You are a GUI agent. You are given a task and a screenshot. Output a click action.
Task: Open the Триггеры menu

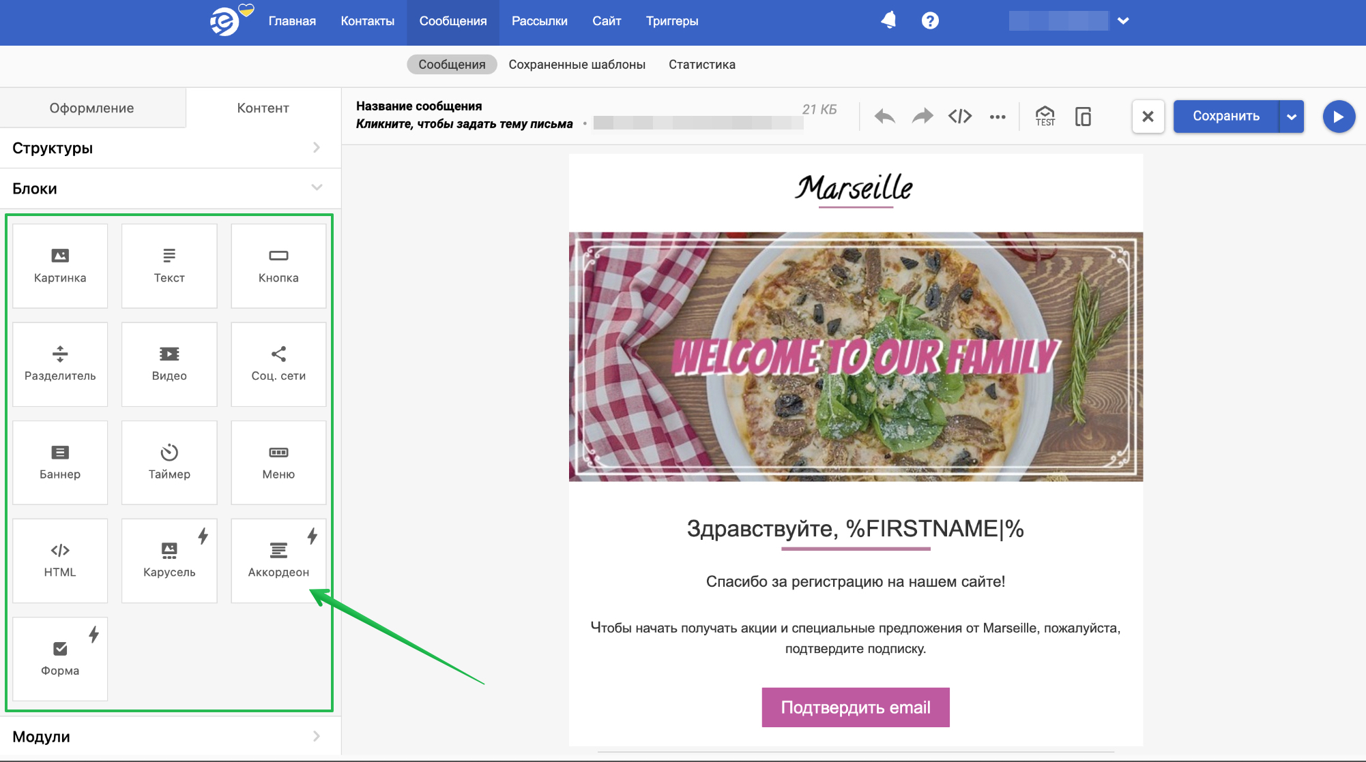(672, 21)
